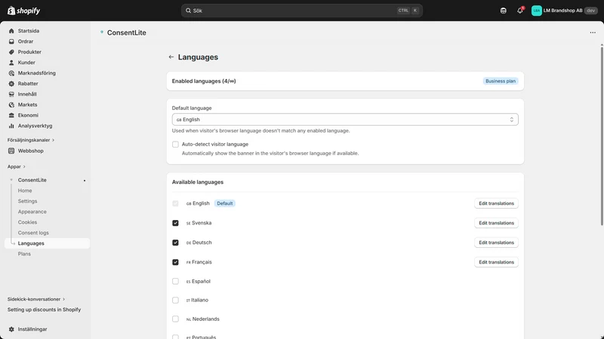The height and width of the screenshot is (339, 604).
Task: Open the Plans page
Action: [x=24, y=254]
